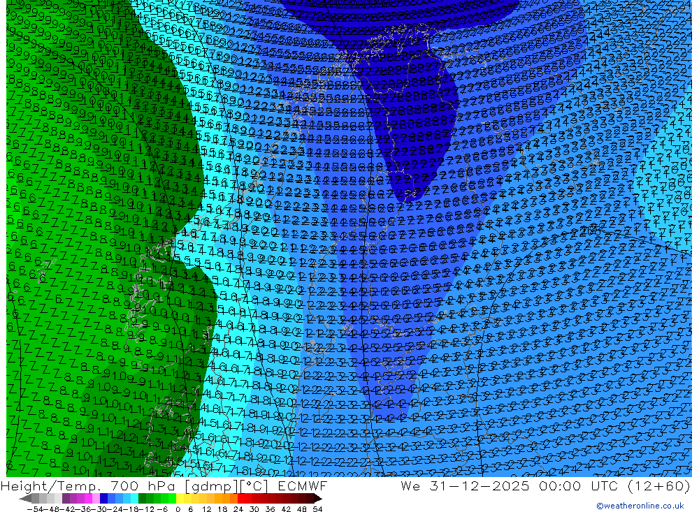Select the cyan -18 legend swatch
699x512 pixels.
(134, 498)
